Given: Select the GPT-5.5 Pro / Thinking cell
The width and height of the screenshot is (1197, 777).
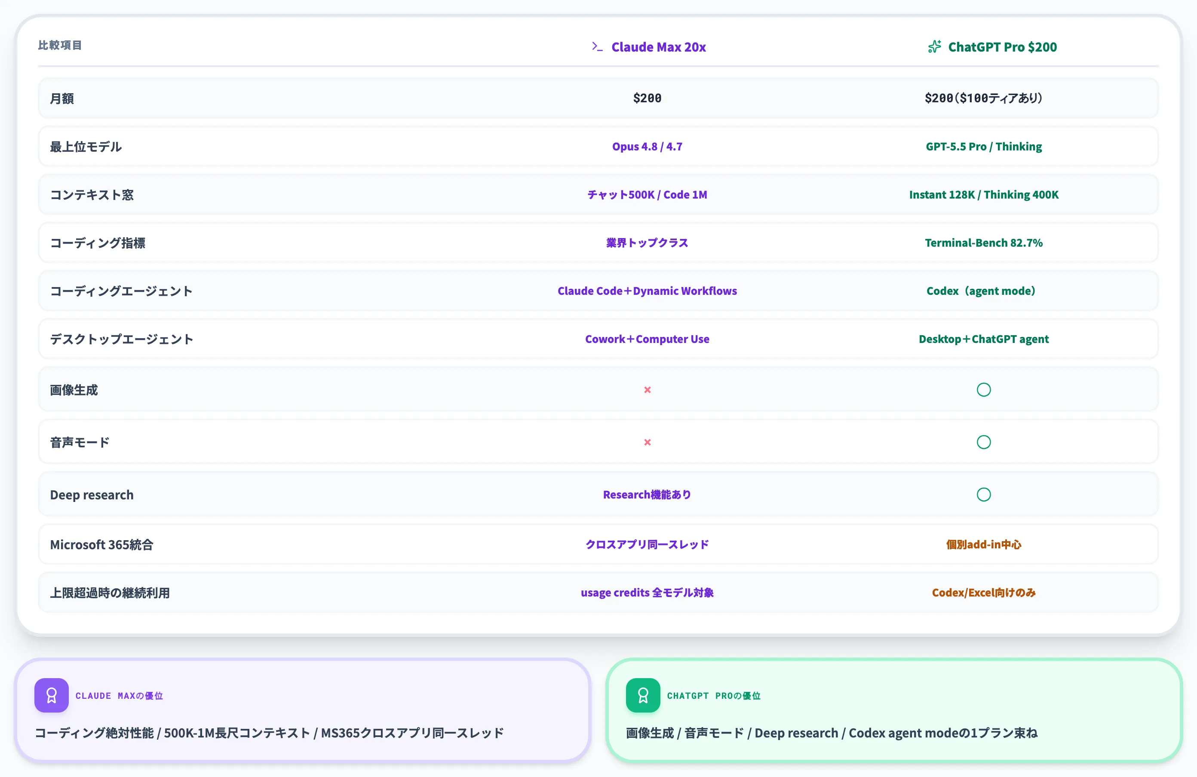Looking at the screenshot, I should click(x=984, y=146).
